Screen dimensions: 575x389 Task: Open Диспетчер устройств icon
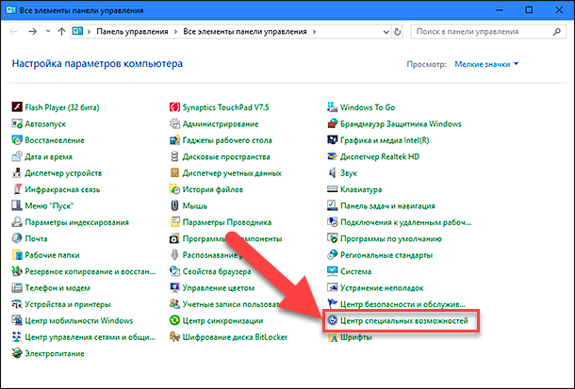click(17, 173)
